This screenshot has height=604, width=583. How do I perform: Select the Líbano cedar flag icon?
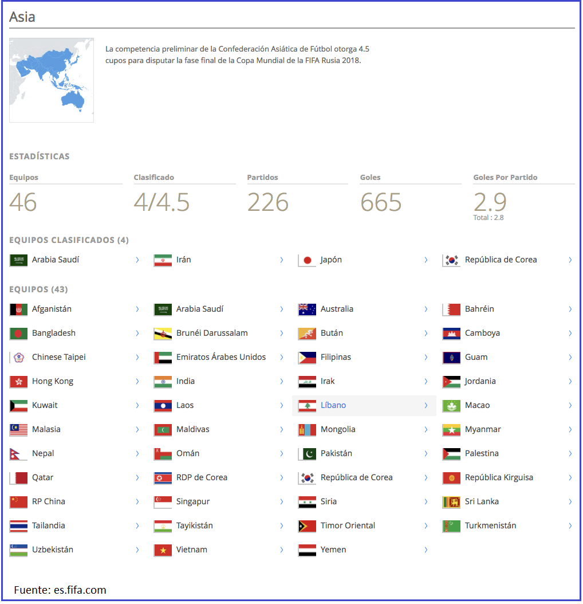point(307,406)
